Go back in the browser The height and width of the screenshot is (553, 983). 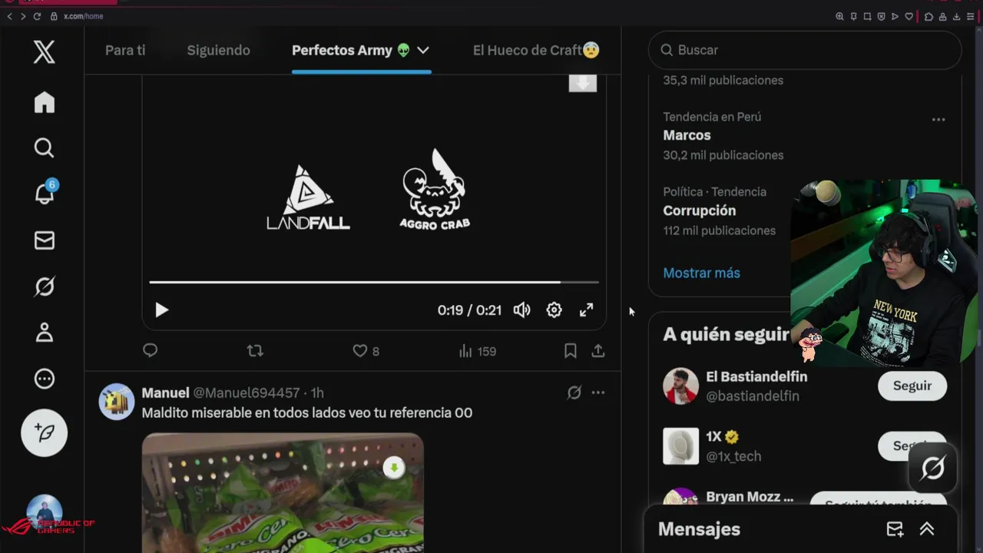9,16
